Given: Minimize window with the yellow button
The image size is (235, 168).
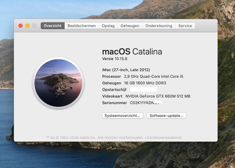Looking at the screenshot, I should [x=27, y=26].
